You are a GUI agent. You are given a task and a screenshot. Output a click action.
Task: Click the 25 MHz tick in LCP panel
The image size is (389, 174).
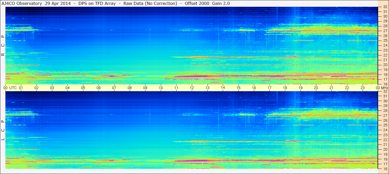point(385,125)
